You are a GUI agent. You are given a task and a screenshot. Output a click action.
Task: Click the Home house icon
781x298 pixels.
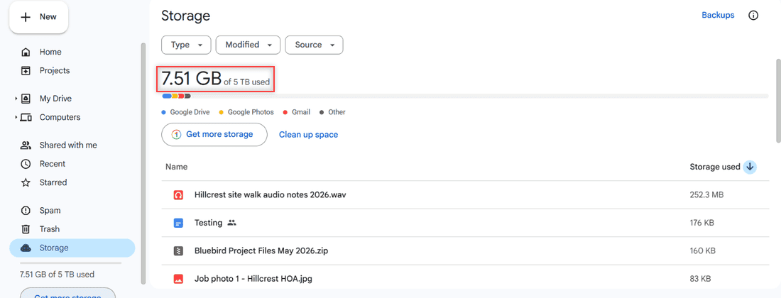(x=26, y=52)
